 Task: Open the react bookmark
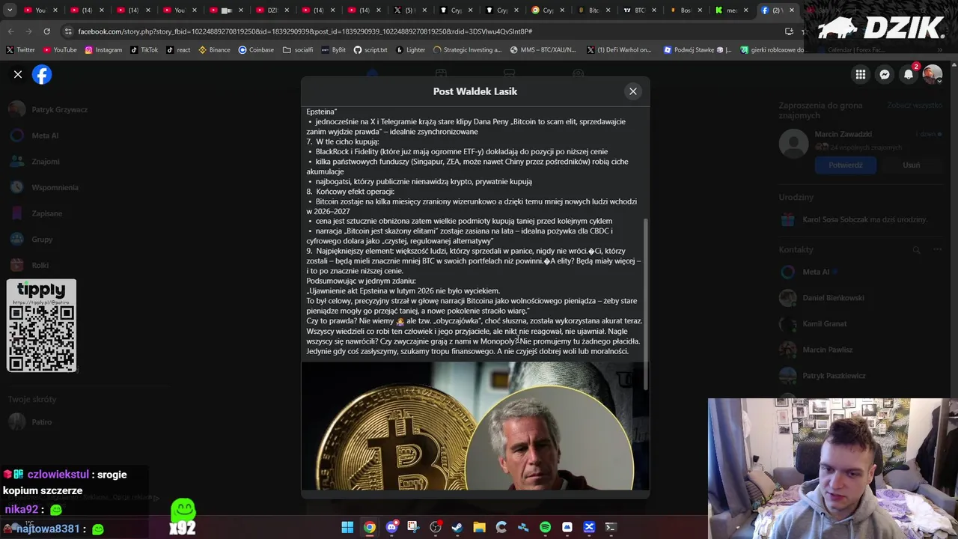[x=178, y=50]
